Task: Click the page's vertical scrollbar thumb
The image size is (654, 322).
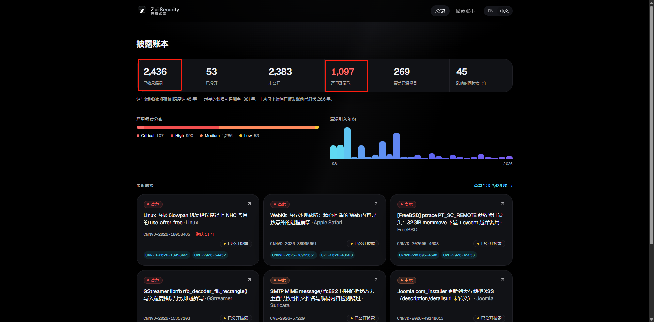Action: coord(651,125)
